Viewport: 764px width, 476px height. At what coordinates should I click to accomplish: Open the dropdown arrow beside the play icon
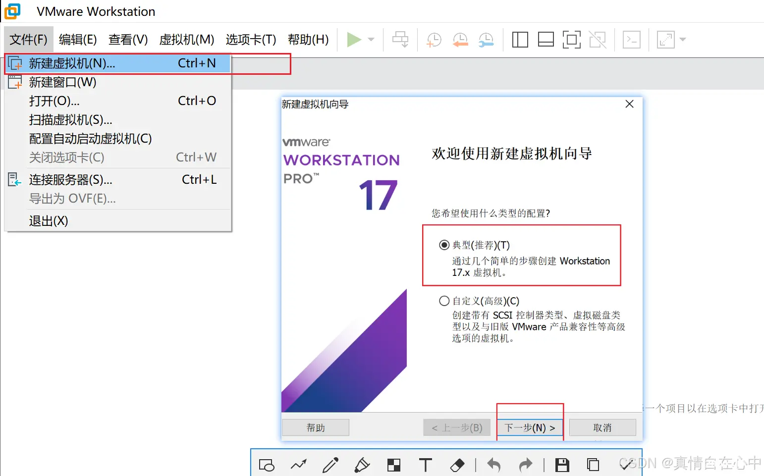(371, 40)
